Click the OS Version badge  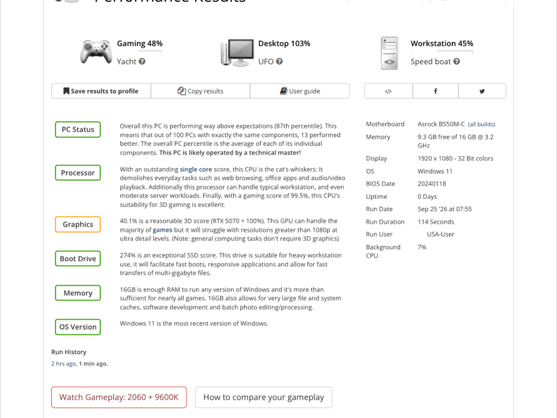coord(78,327)
